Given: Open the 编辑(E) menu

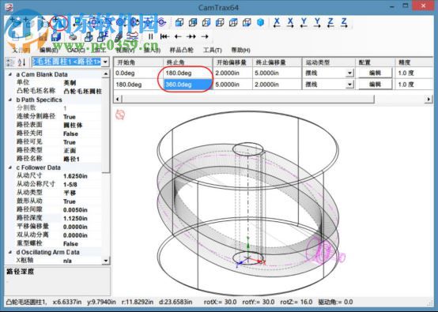Looking at the screenshot, I should pyautogui.click(x=48, y=51).
